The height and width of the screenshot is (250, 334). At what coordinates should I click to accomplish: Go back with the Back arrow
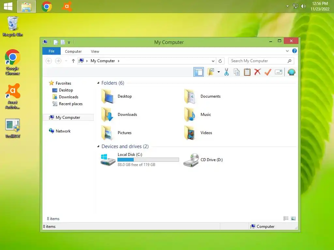[x=49, y=61]
